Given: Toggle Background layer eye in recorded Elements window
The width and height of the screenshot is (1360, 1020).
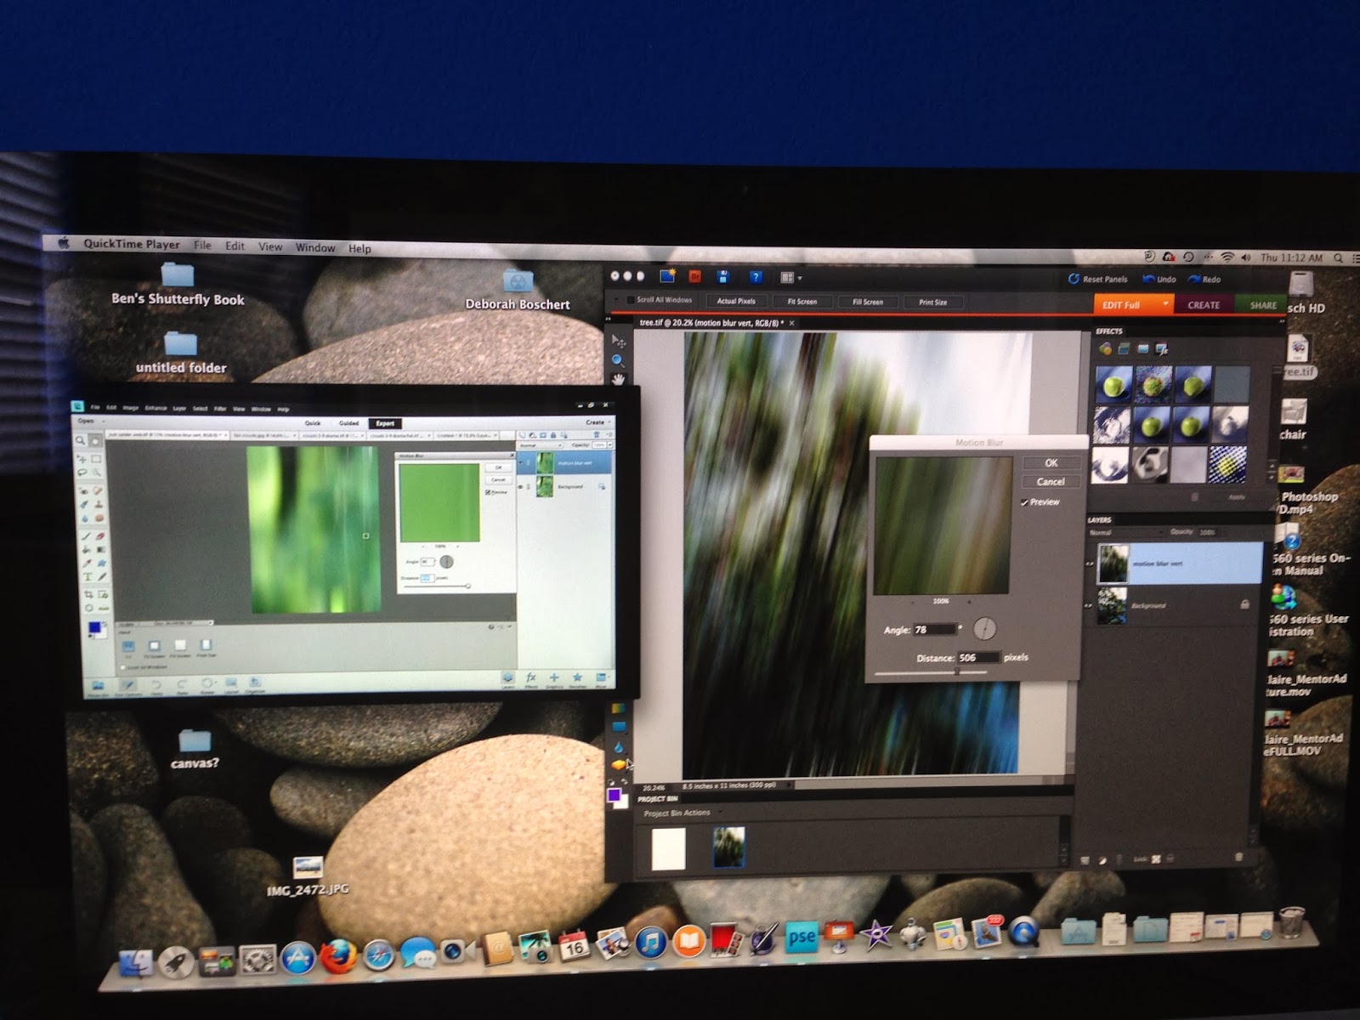Looking at the screenshot, I should (x=521, y=487).
